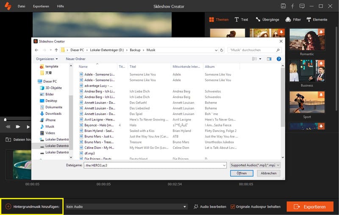Expand the Supported Audios file type dropdown
The image size is (339, 215).
point(255,165)
